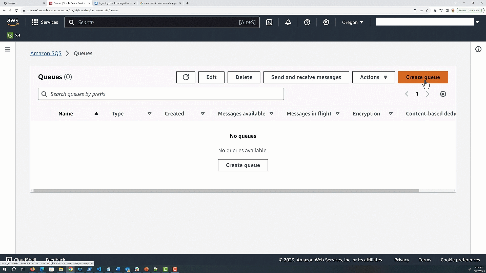Open AWS notifications bell
Screen dimensions: 486x273
tap(288, 22)
